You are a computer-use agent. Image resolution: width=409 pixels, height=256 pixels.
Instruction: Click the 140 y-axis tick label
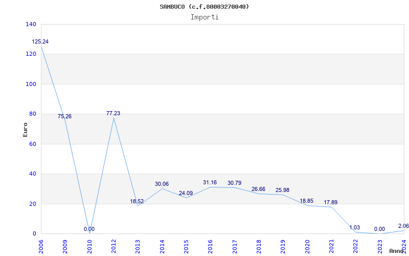pos(31,24)
